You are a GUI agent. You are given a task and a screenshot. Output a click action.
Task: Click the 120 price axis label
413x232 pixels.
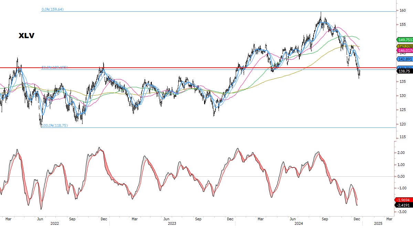point(403,124)
